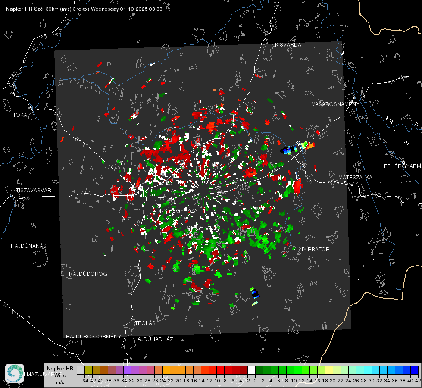Click the pale yellow swatch near the 18 label
The height and width of the screenshot is (388, 422).
click(x=329, y=370)
